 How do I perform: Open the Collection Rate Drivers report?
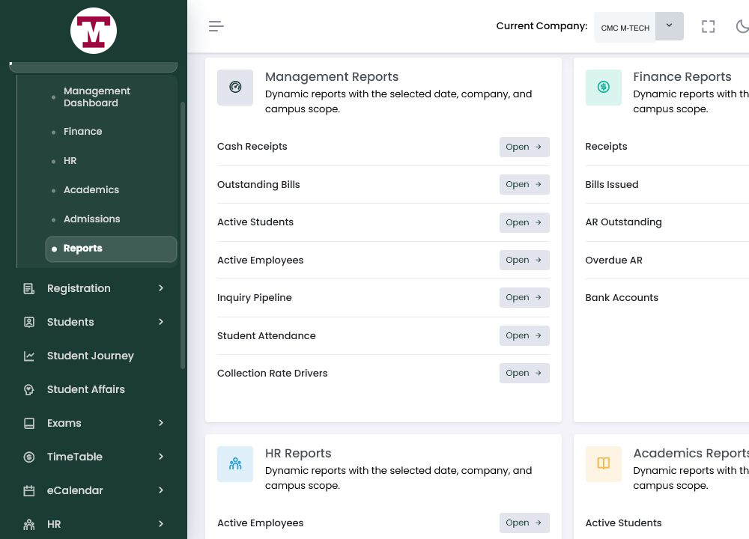pos(524,373)
